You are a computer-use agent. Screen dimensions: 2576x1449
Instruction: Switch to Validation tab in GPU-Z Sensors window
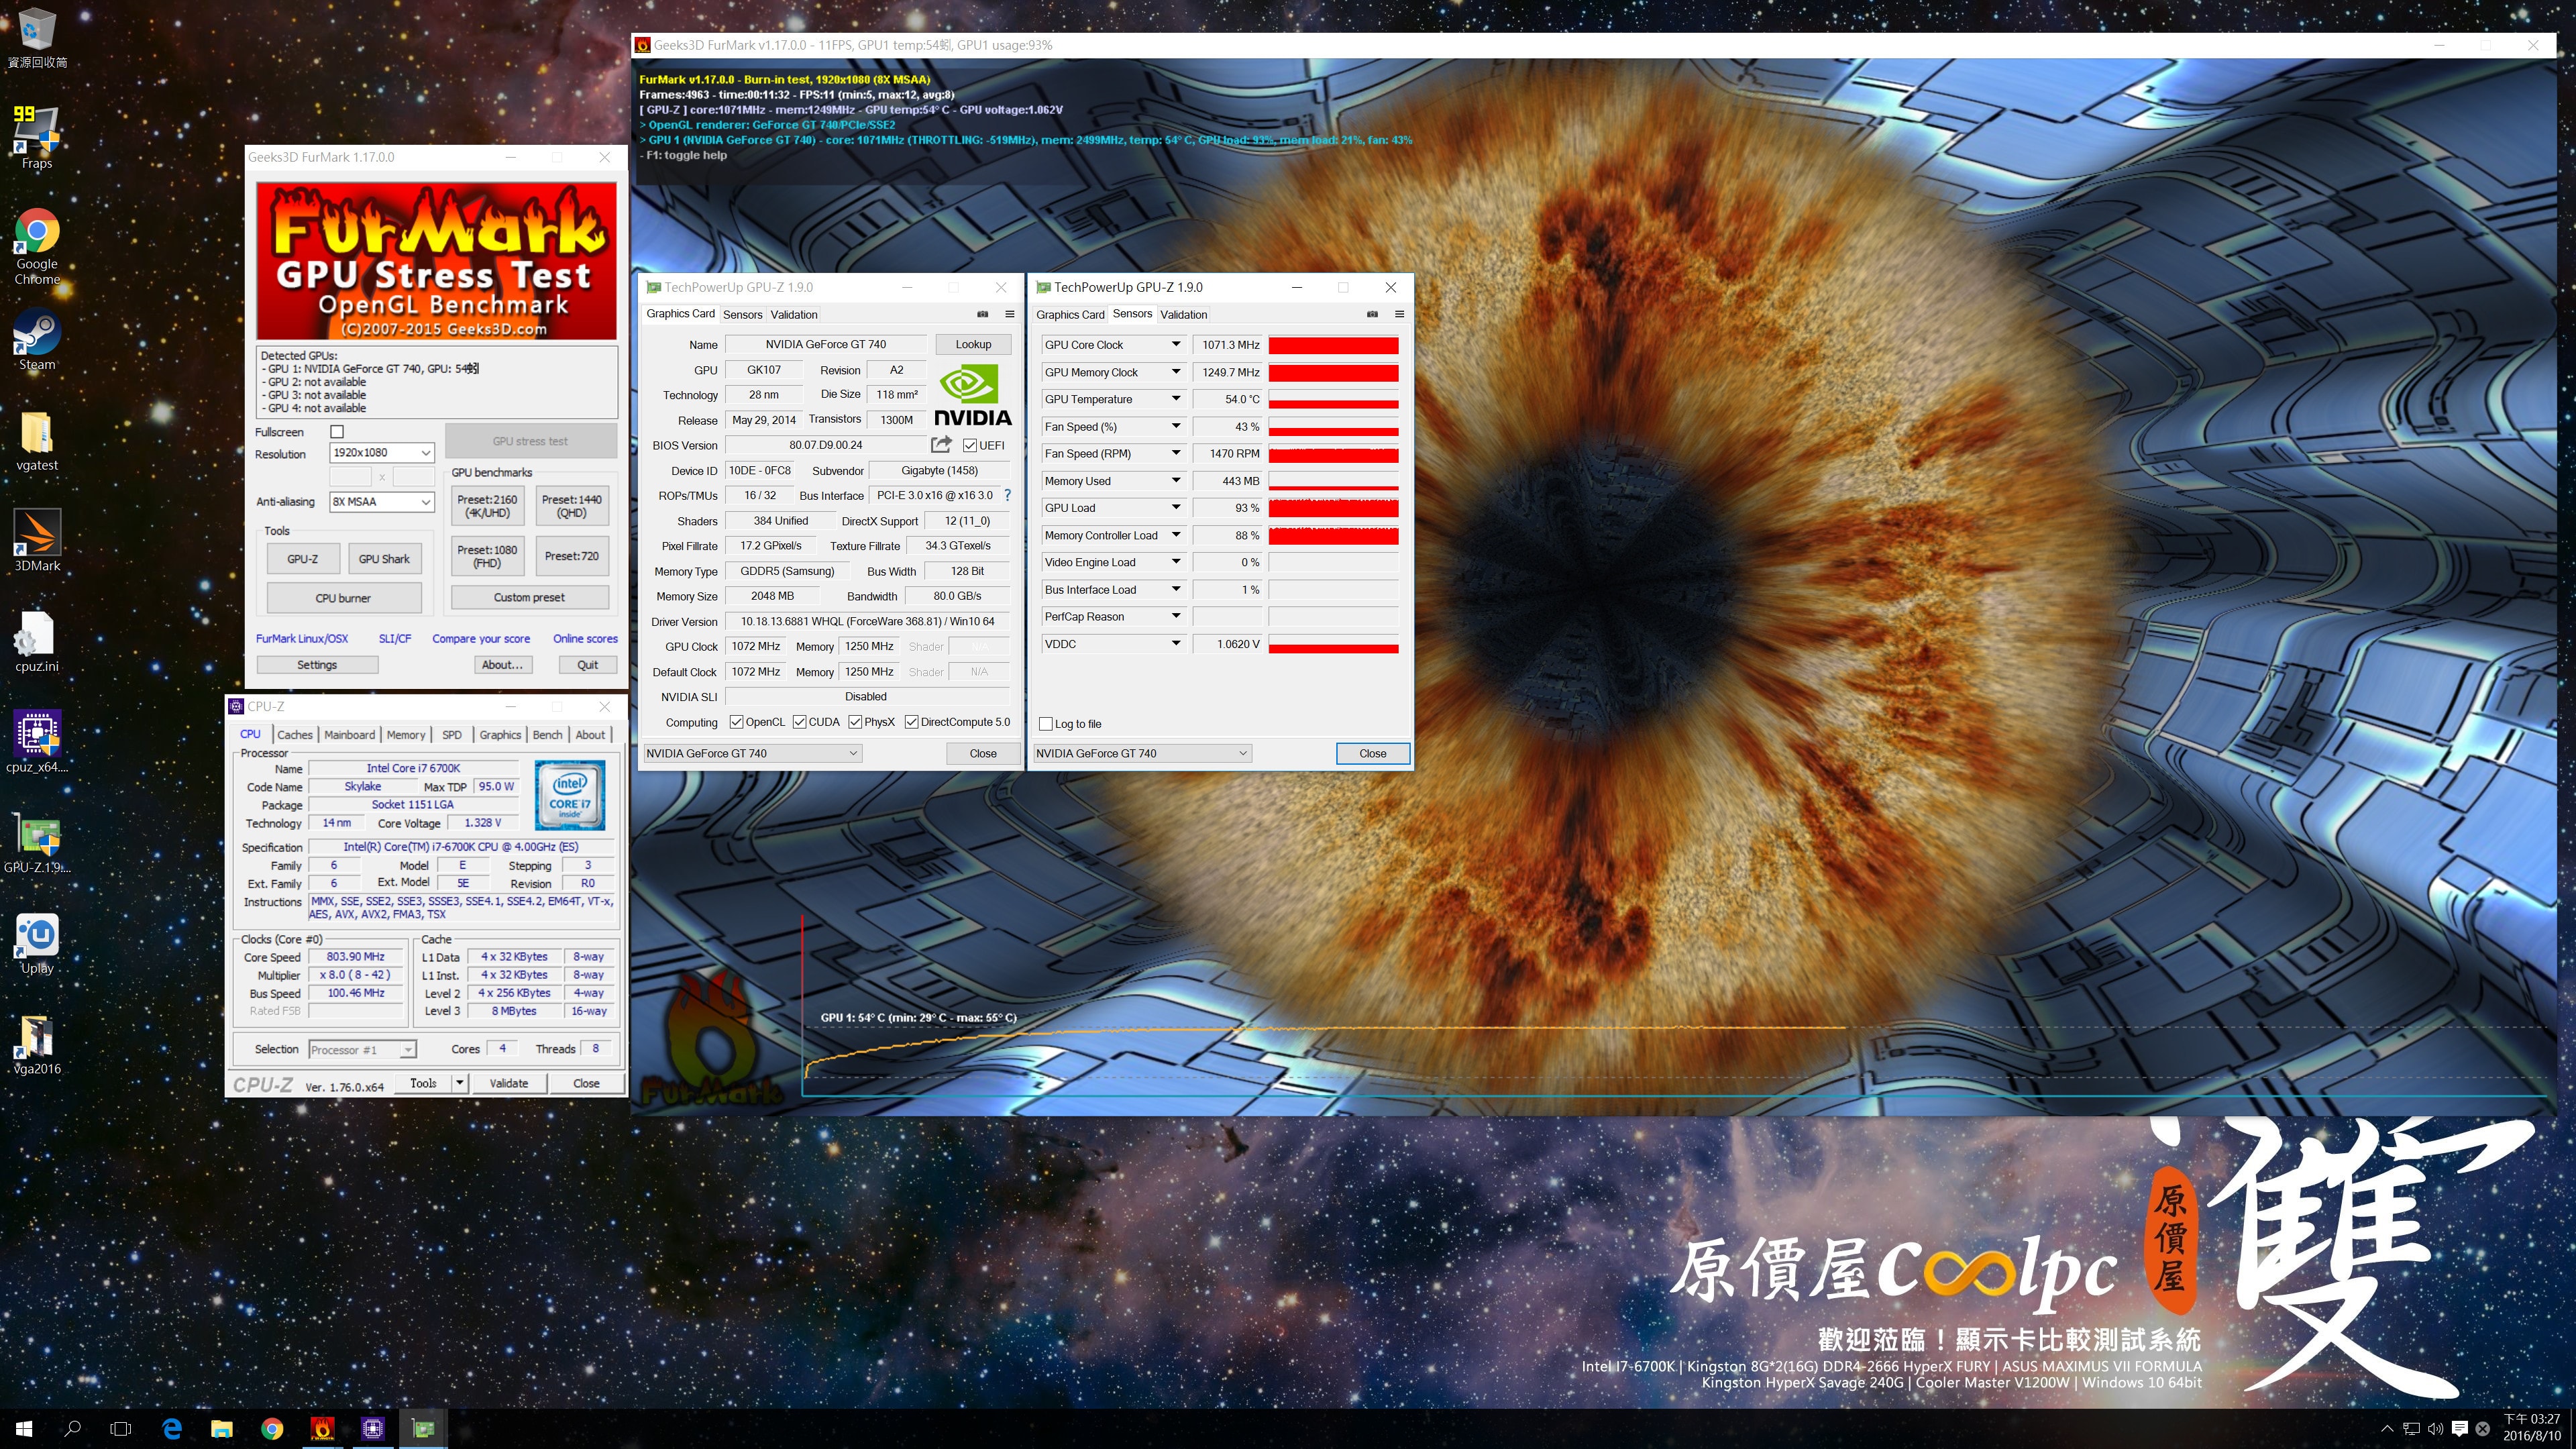point(1184,314)
